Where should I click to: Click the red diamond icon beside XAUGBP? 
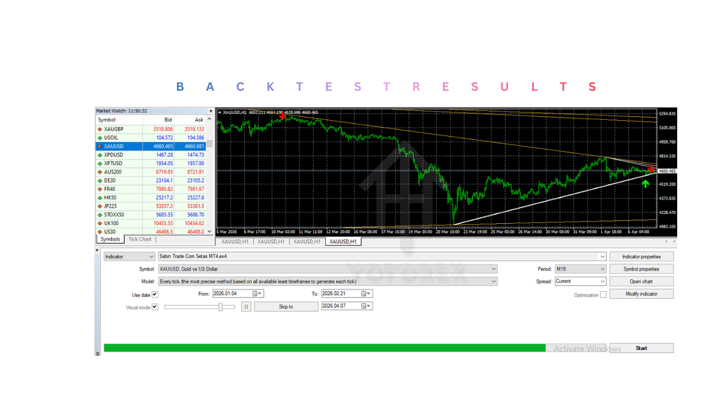(100, 129)
